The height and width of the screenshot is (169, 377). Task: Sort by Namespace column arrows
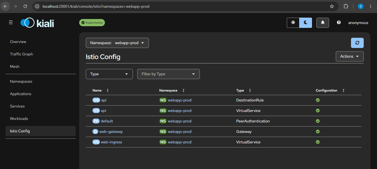(x=184, y=90)
